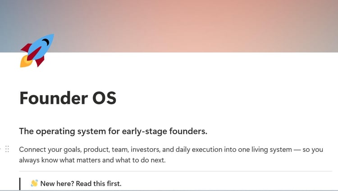Click the horizontal divider line below the paragraph
The width and height of the screenshot is (338, 191).
[x=175, y=171]
